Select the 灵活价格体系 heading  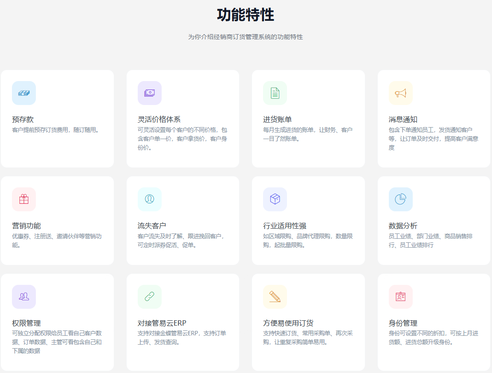pyautogui.click(x=159, y=120)
